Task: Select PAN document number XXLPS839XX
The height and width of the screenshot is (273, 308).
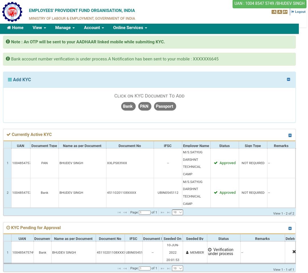Action: click(117, 163)
